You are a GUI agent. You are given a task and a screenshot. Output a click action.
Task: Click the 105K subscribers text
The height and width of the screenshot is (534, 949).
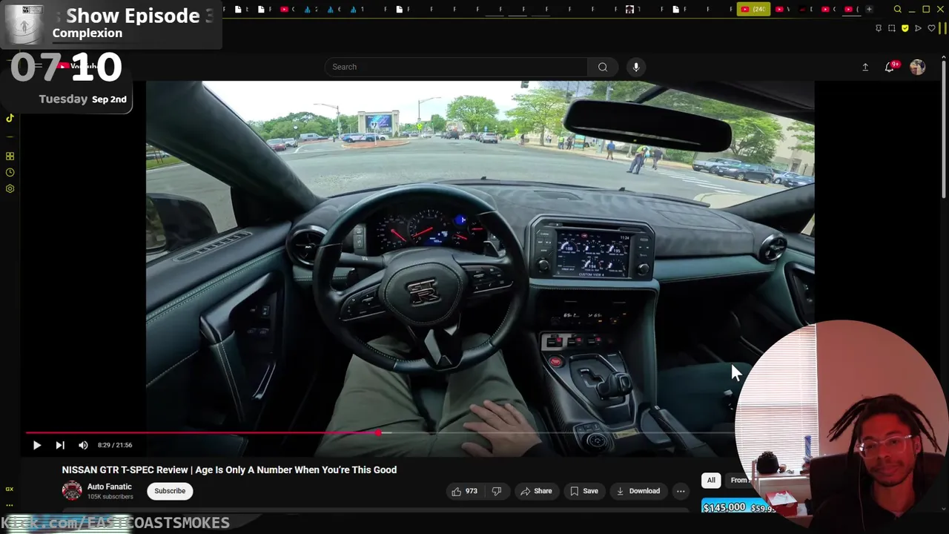[110, 497]
